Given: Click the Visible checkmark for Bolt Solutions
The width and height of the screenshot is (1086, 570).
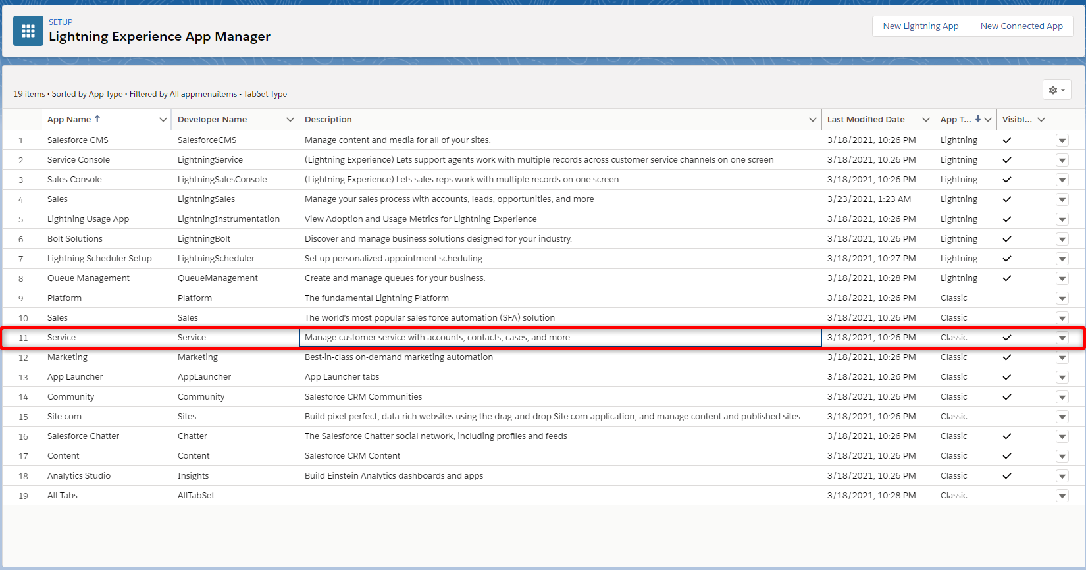Looking at the screenshot, I should [1007, 239].
